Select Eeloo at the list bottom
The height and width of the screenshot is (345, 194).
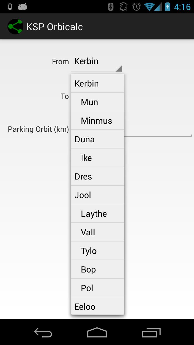pos(98,307)
